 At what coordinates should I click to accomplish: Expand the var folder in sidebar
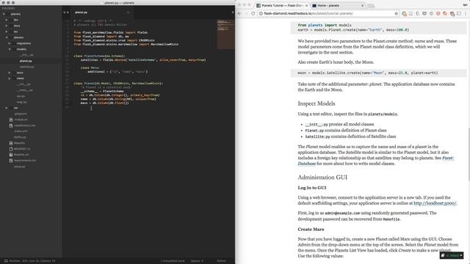[x=7, y=108]
